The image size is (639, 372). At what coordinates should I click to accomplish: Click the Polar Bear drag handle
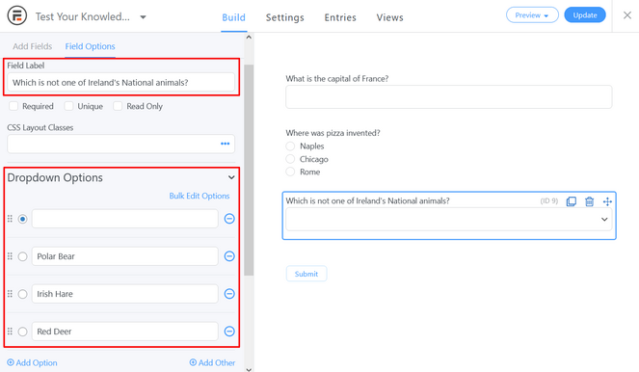[x=10, y=256]
